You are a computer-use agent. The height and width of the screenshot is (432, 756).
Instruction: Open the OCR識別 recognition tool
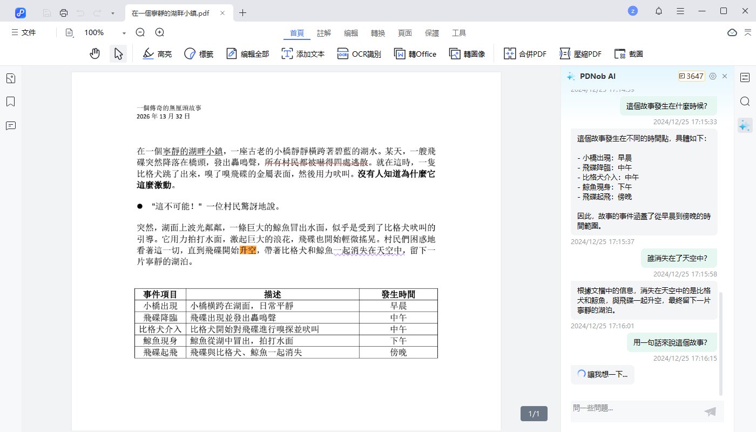coord(359,53)
